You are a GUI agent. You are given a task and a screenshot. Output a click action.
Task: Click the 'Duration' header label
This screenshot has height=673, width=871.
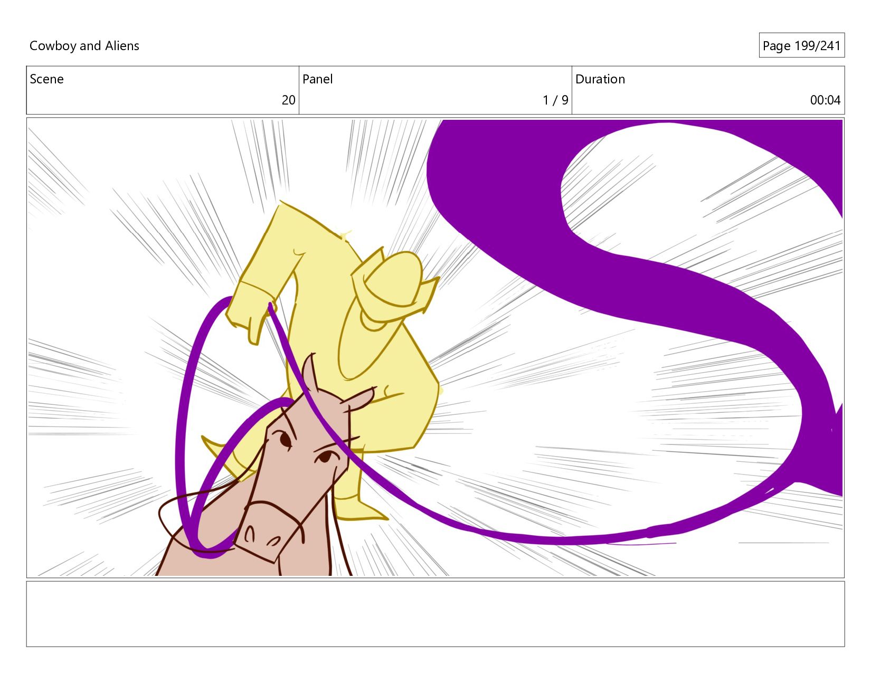(x=600, y=79)
